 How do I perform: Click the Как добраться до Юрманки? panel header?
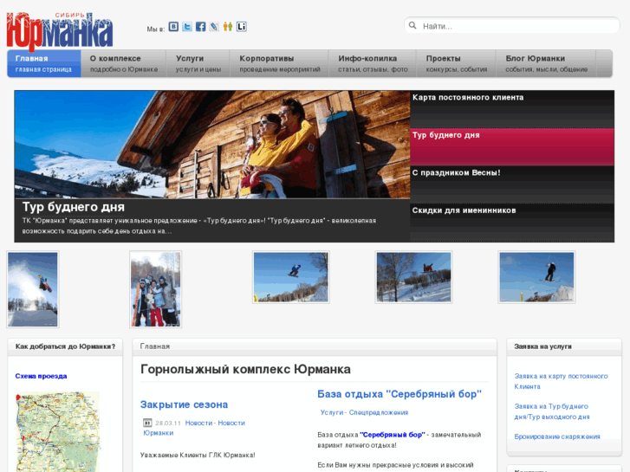click(65, 346)
